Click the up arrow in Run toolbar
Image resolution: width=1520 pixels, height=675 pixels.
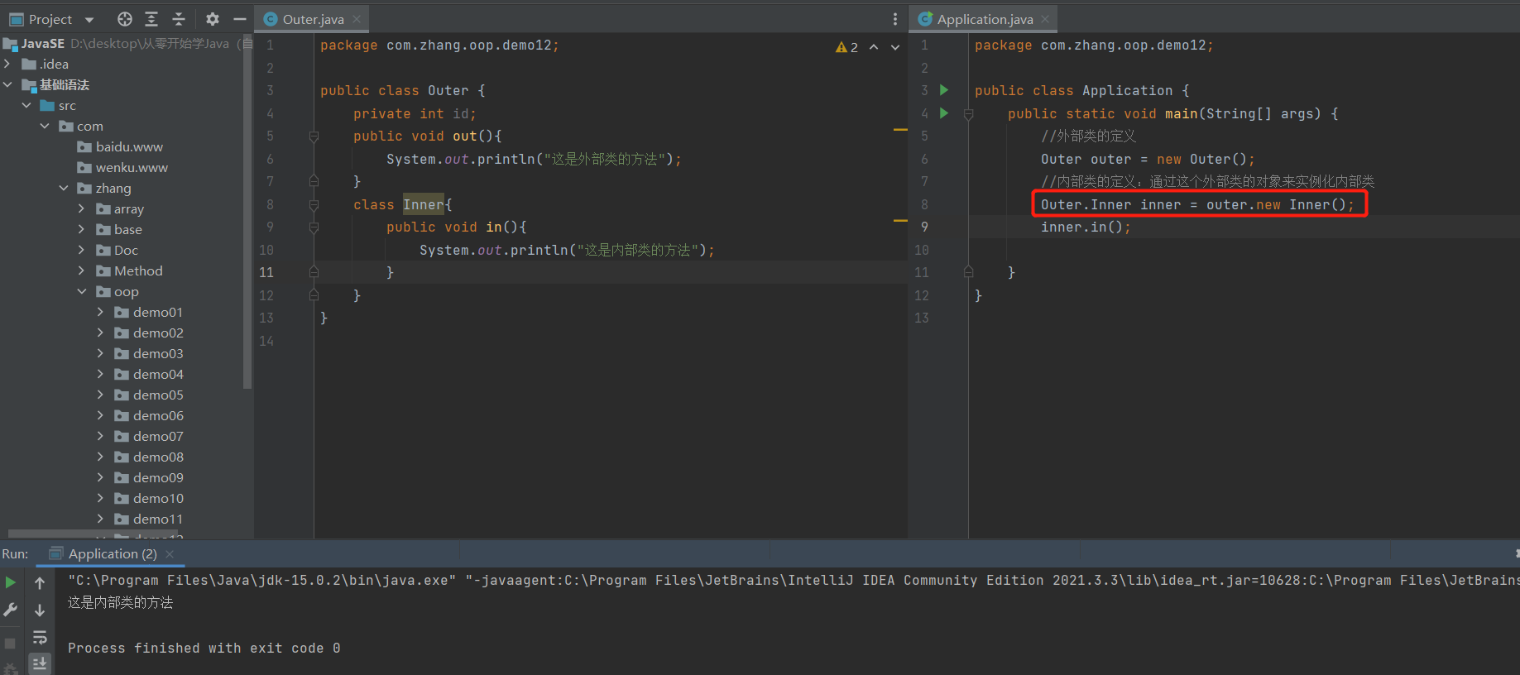(40, 583)
